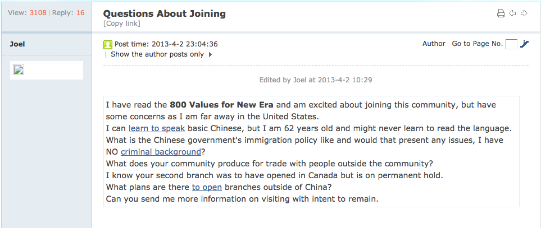Viewport: 541px width, 228px height.
Task: Click the thread title 'Questions About Joining'
Action: coord(165,13)
